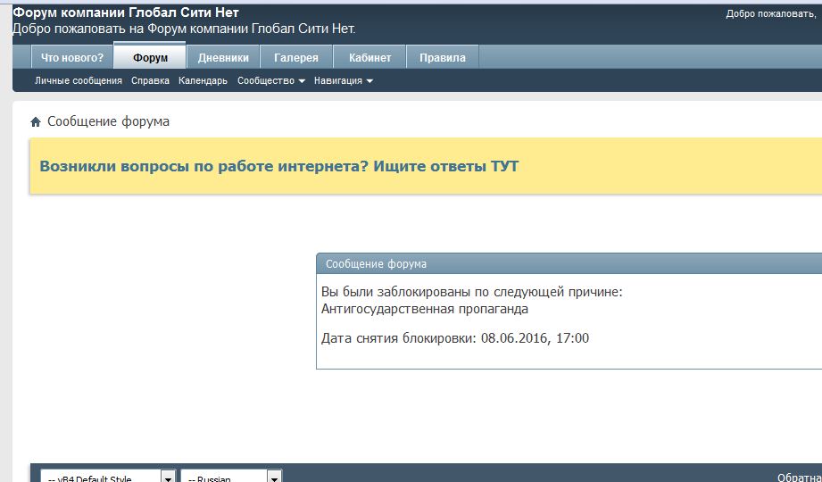Click the Сообщение форума message box header

376,264
